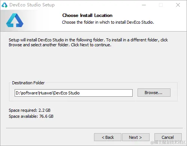This screenshot has height=146, width=187.
Task: Go to previous step with < Back
Action: pos(108,137)
